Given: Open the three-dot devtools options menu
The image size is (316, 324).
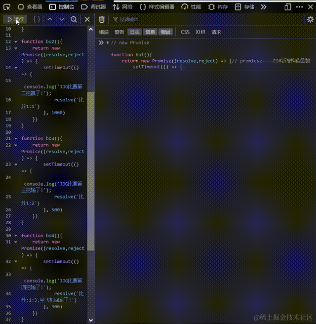Looking at the screenshot, I should tap(299, 7).
